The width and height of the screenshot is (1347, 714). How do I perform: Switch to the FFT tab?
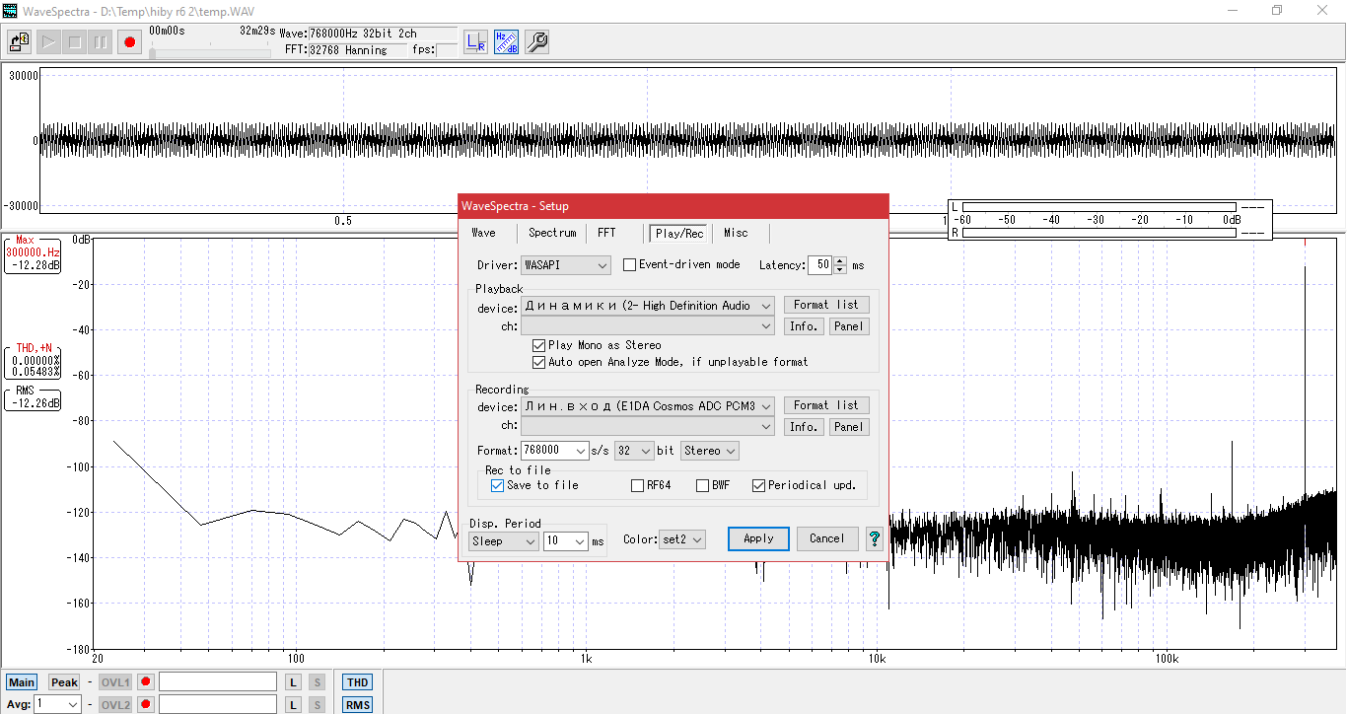(606, 233)
